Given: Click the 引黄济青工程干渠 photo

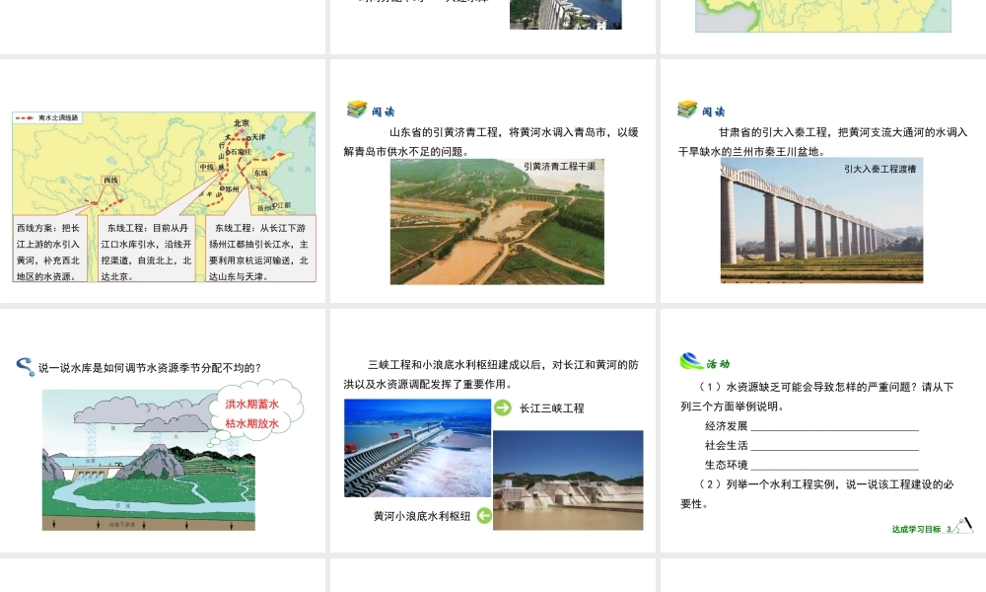Looking at the screenshot, I should [x=497, y=221].
